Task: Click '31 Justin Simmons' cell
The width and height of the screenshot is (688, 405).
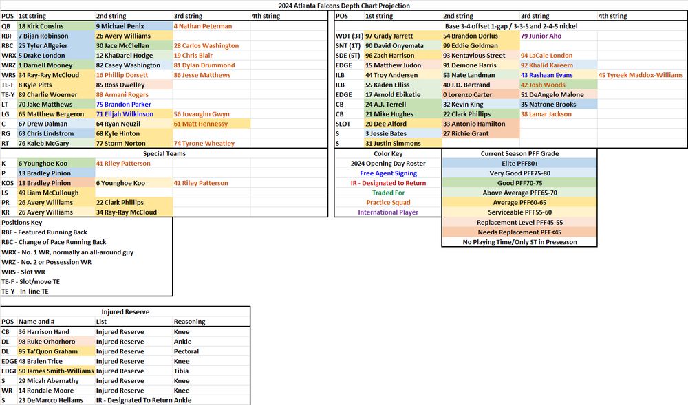Action: pyautogui.click(x=402, y=143)
